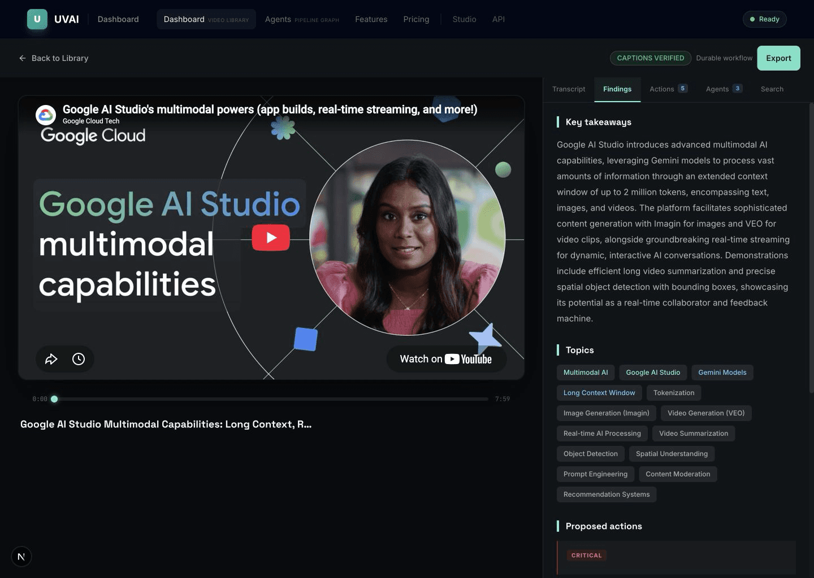The height and width of the screenshot is (578, 814).
Task: Open the plain Dashboard nav link
Action: click(x=118, y=19)
